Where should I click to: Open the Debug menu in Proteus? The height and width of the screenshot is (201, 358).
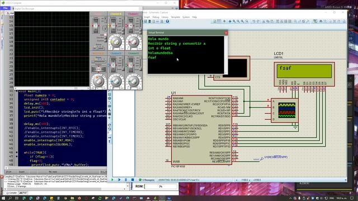coord(156,17)
